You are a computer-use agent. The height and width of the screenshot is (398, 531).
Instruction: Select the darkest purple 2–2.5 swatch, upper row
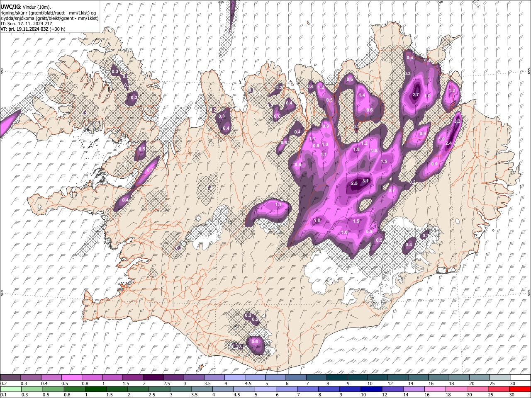pyautogui.click(x=153, y=378)
